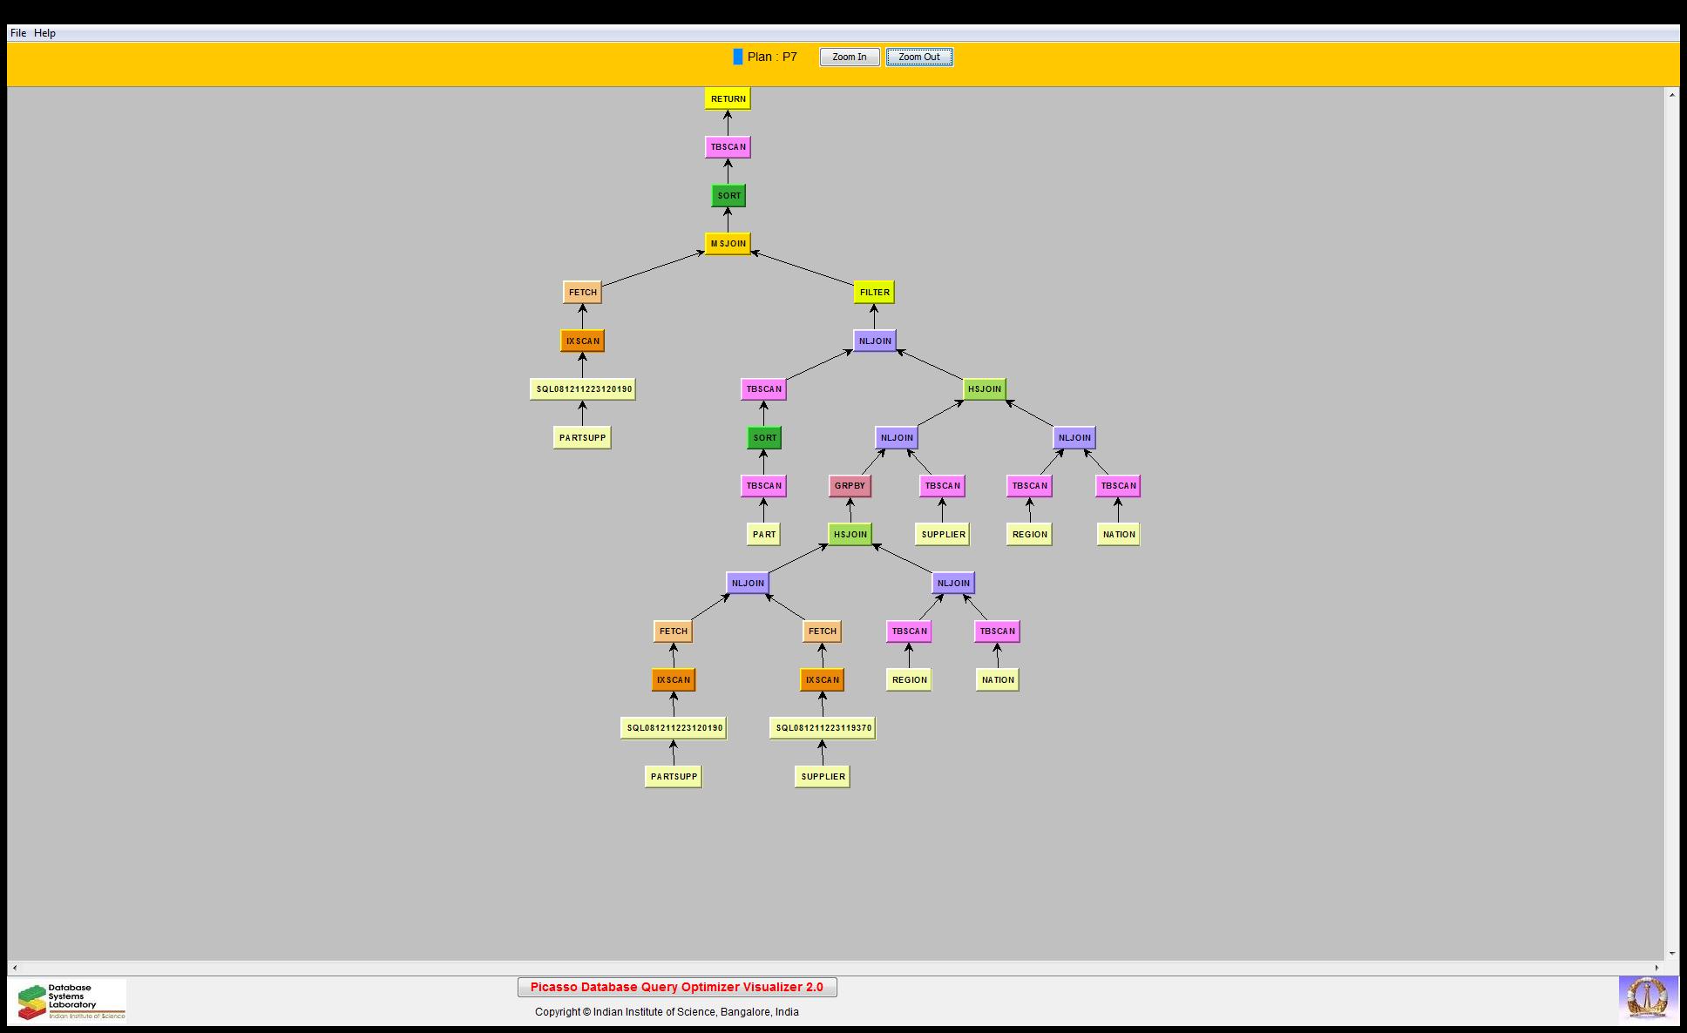Click the Picasso Database Query Optimizer Visualizer label
Image resolution: width=1687 pixels, height=1033 pixels.
click(676, 987)
